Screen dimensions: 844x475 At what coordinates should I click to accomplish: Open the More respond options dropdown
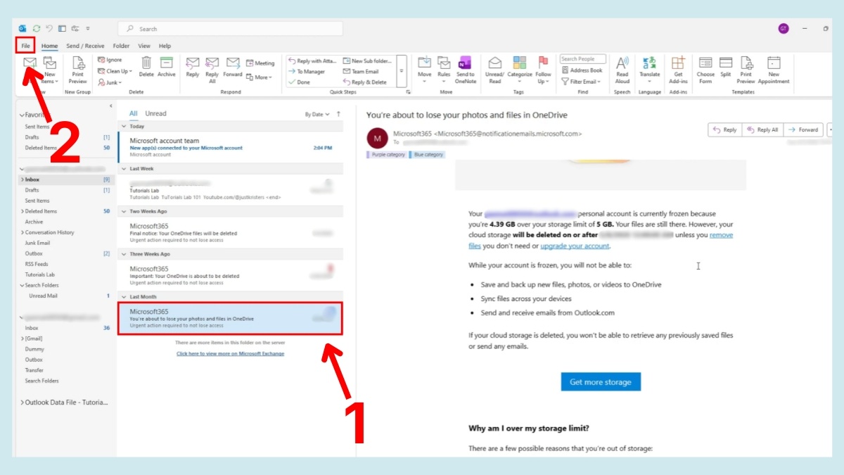[258, 77]
